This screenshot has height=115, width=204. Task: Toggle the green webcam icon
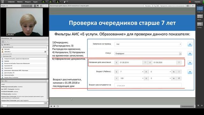coord(57,2)
